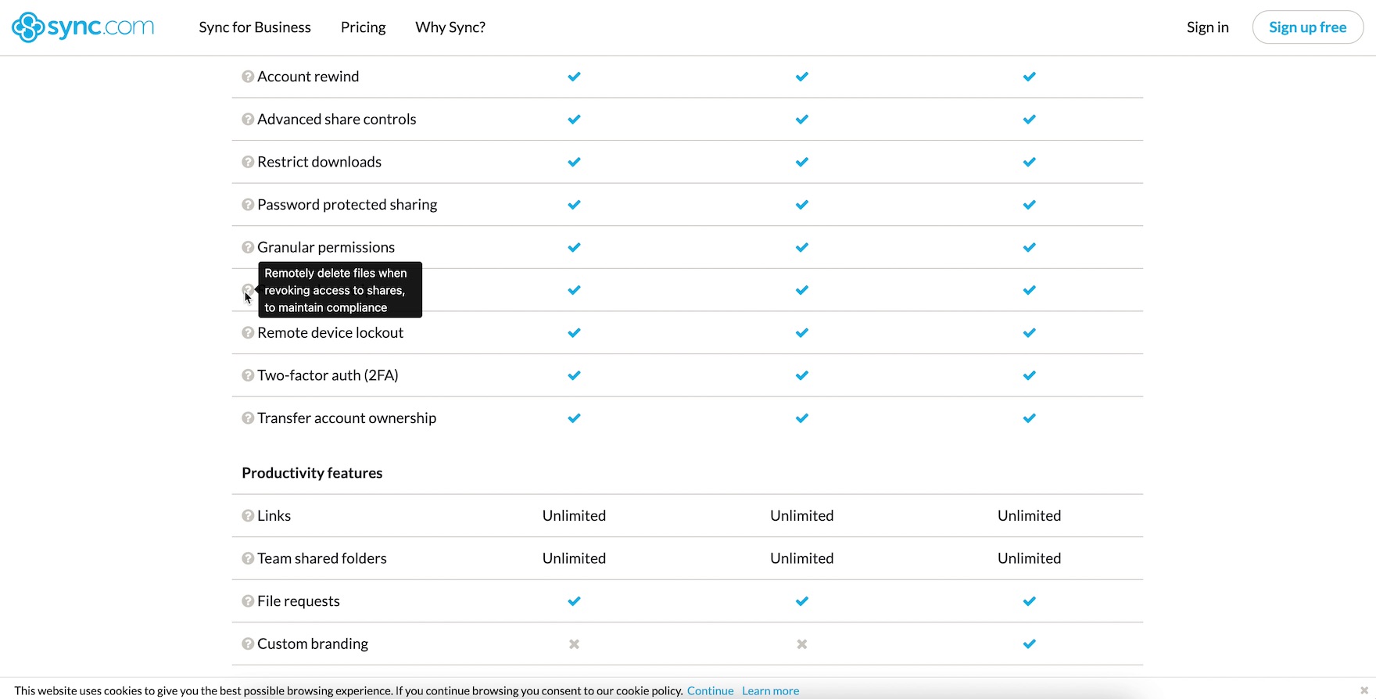Click help icon next to Advanced share controls

click(248, 120)
